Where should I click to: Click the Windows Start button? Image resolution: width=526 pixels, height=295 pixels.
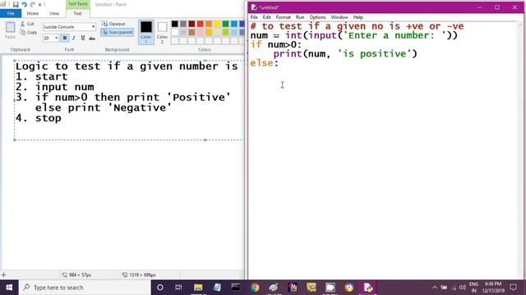pyautogui.click(x=9, y=288)
